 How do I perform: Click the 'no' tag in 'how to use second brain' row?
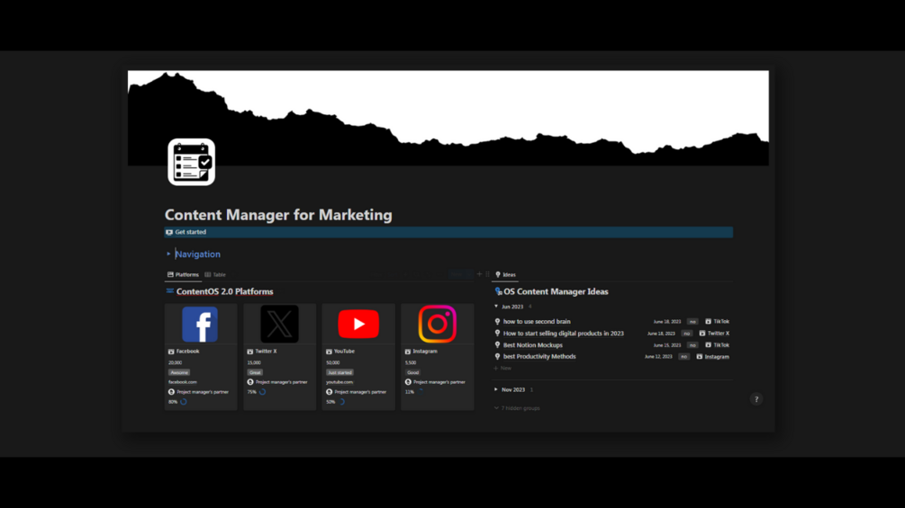point(692,321)
